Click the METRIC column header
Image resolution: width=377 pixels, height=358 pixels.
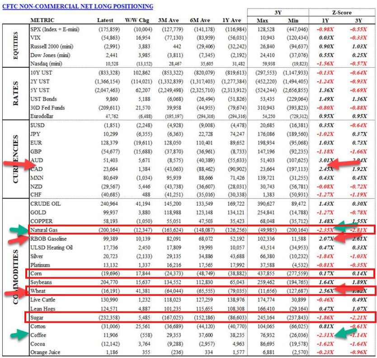pos(42,20)
